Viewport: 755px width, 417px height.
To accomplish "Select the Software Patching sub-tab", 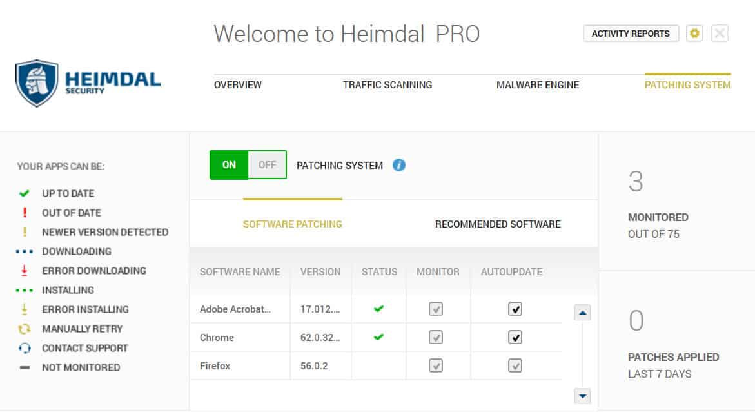I will click(292, 224).
